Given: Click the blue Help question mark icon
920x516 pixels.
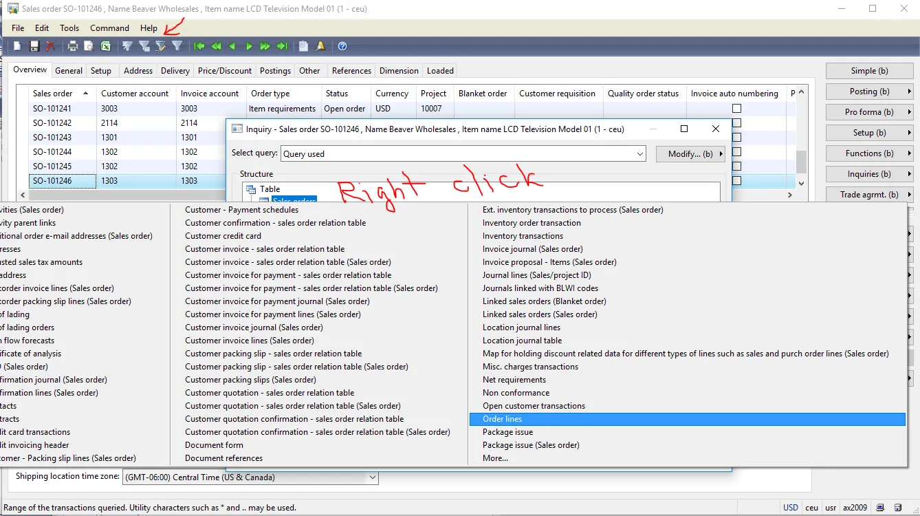Looking at the screenshot, I should pos(342,46).
